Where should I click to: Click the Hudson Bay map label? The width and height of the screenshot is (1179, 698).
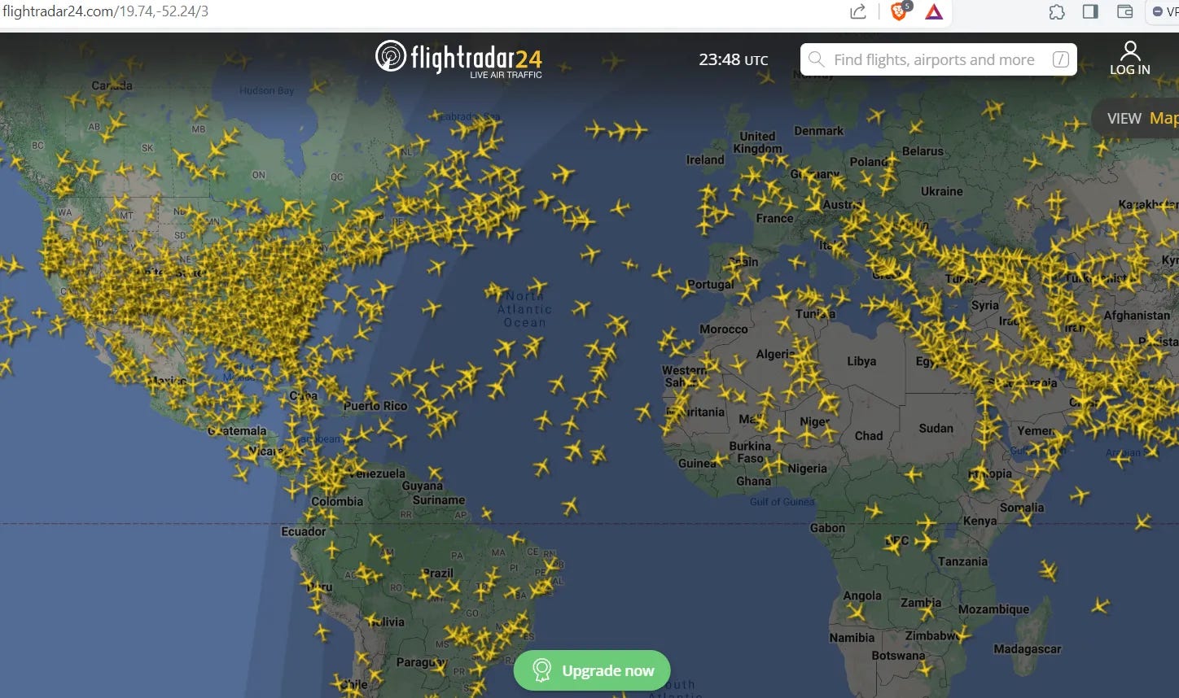266,91
